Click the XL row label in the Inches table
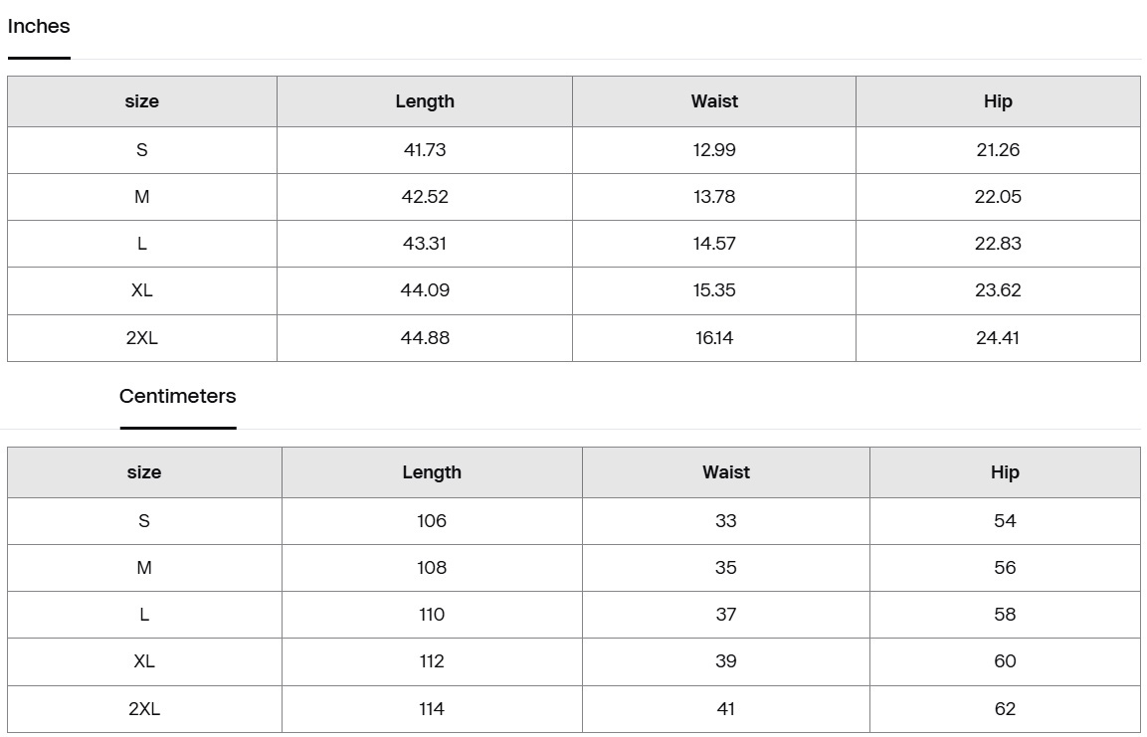 (141, 290)
